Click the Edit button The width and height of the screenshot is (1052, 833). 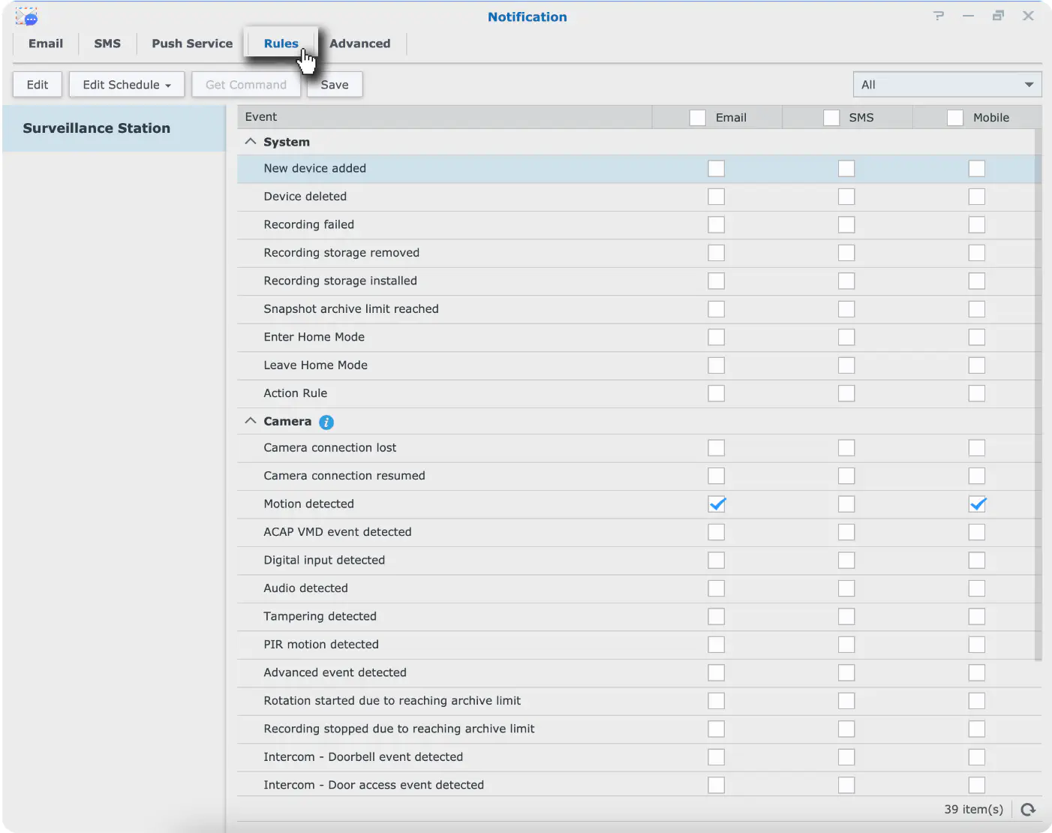pyautogui.click(x=38, y=85)
